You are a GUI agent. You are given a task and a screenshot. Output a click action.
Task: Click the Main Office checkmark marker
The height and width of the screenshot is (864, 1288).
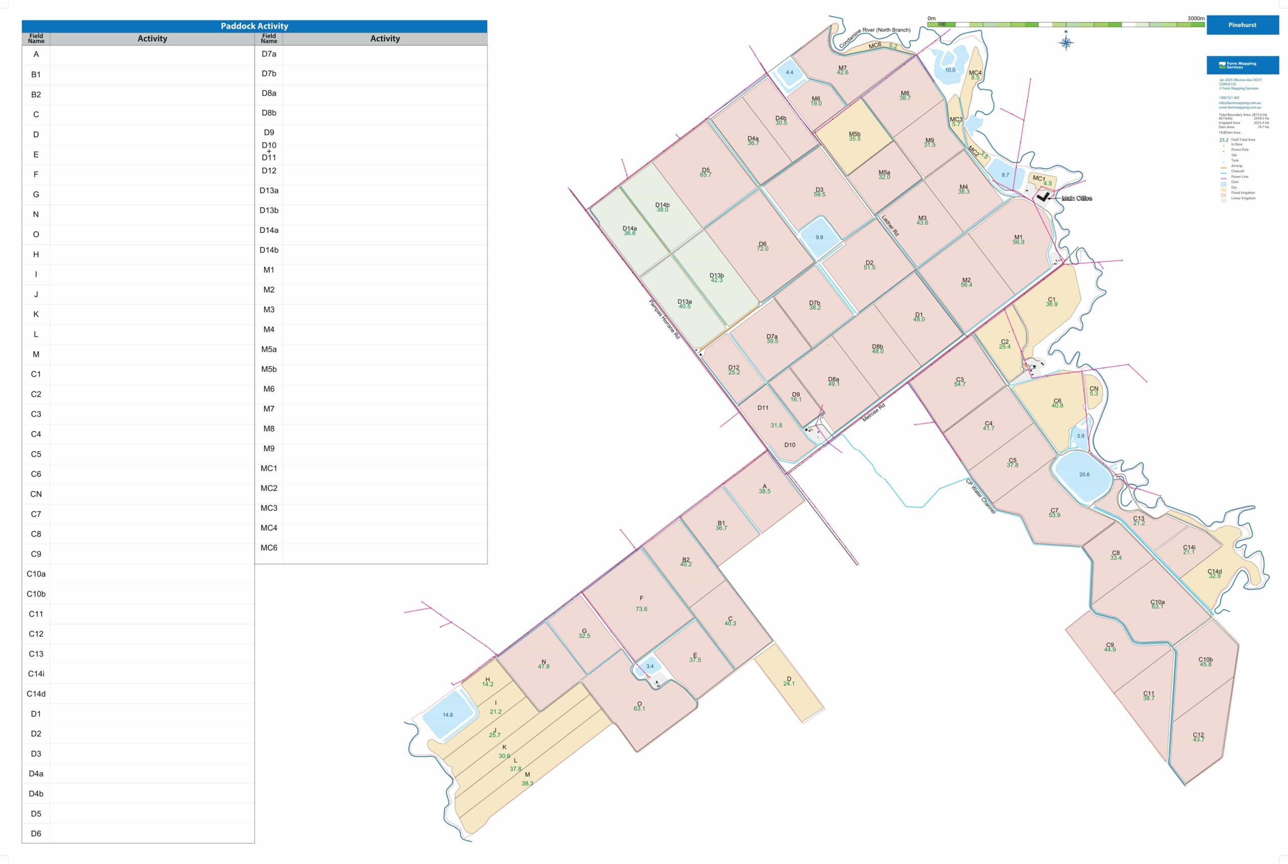point(1043,196)
